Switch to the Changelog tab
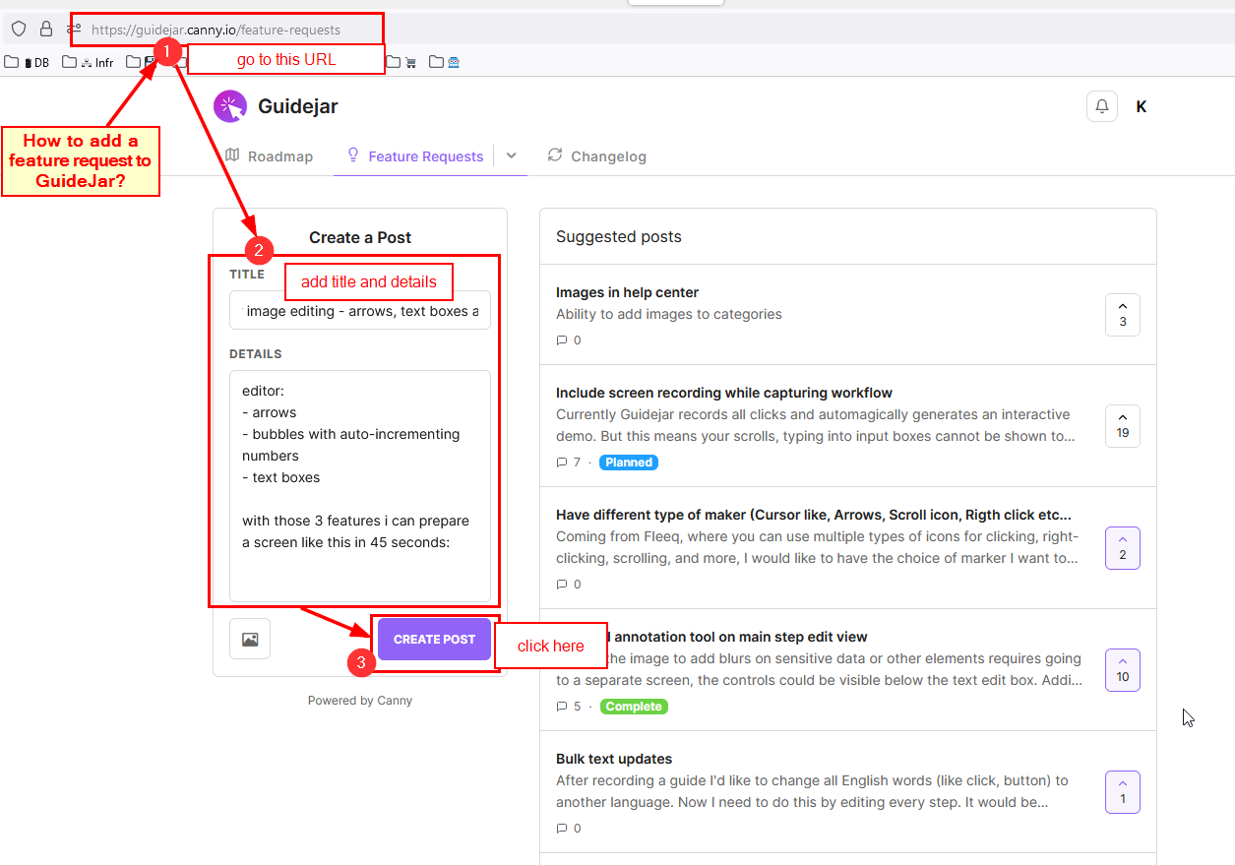The height and width of the screenshot is (865, 1235). pyautogui.click(x=597, y=155)
